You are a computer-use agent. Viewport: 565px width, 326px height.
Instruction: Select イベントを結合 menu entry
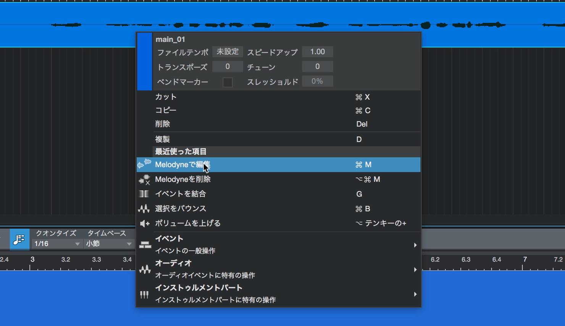278,194
